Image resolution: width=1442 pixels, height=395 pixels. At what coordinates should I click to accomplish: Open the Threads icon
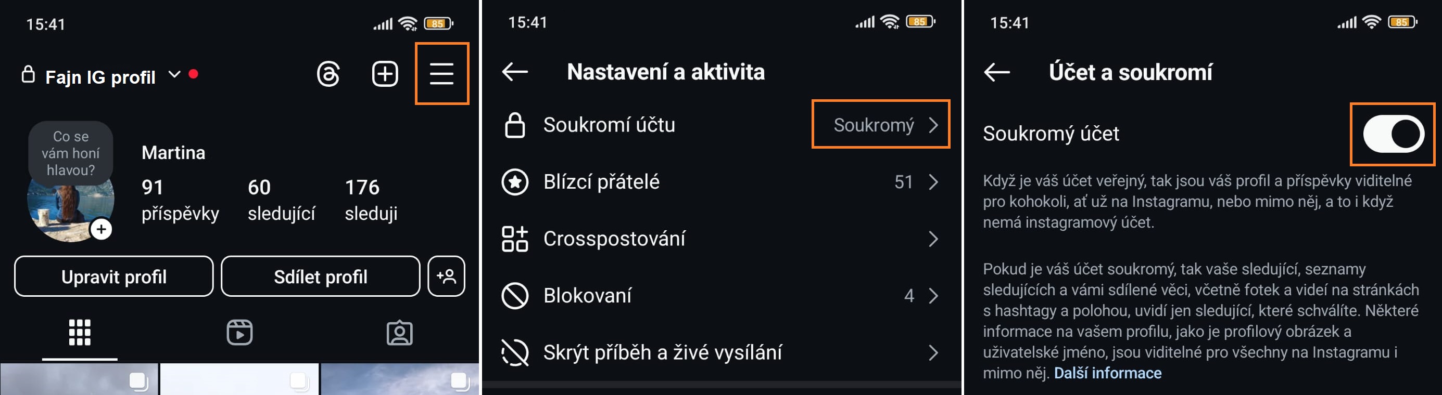(x=328, y=74)
